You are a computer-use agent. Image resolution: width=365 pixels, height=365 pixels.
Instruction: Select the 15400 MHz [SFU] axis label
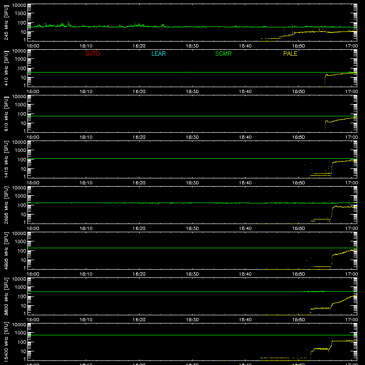[x=6, y=342]
